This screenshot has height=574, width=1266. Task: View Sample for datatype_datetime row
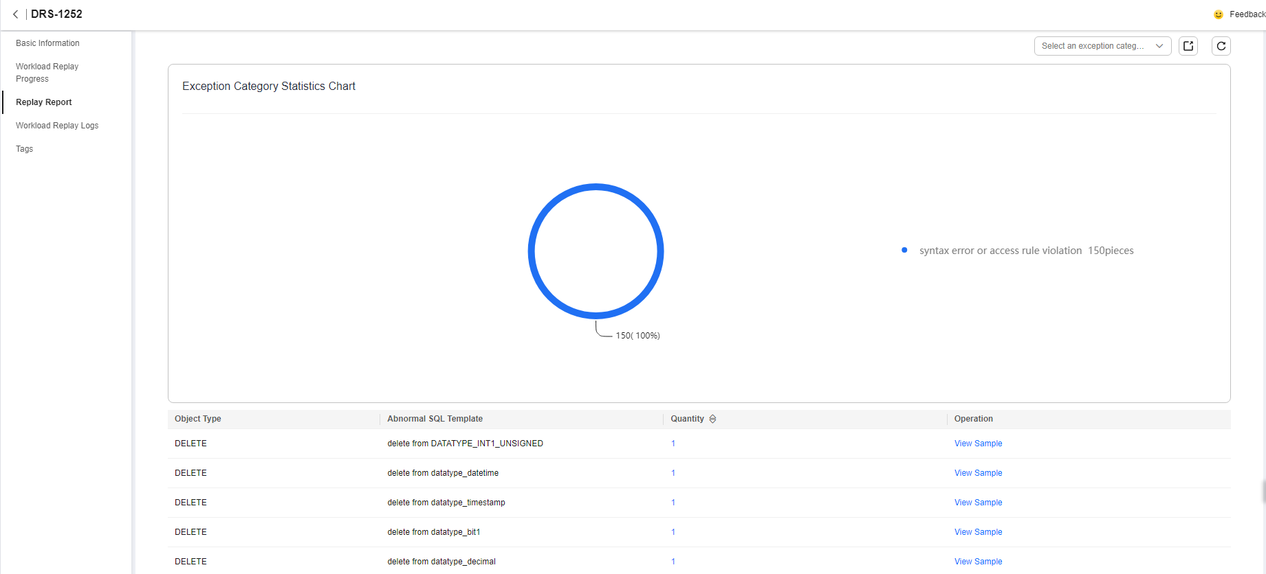[x=978, y=473]
